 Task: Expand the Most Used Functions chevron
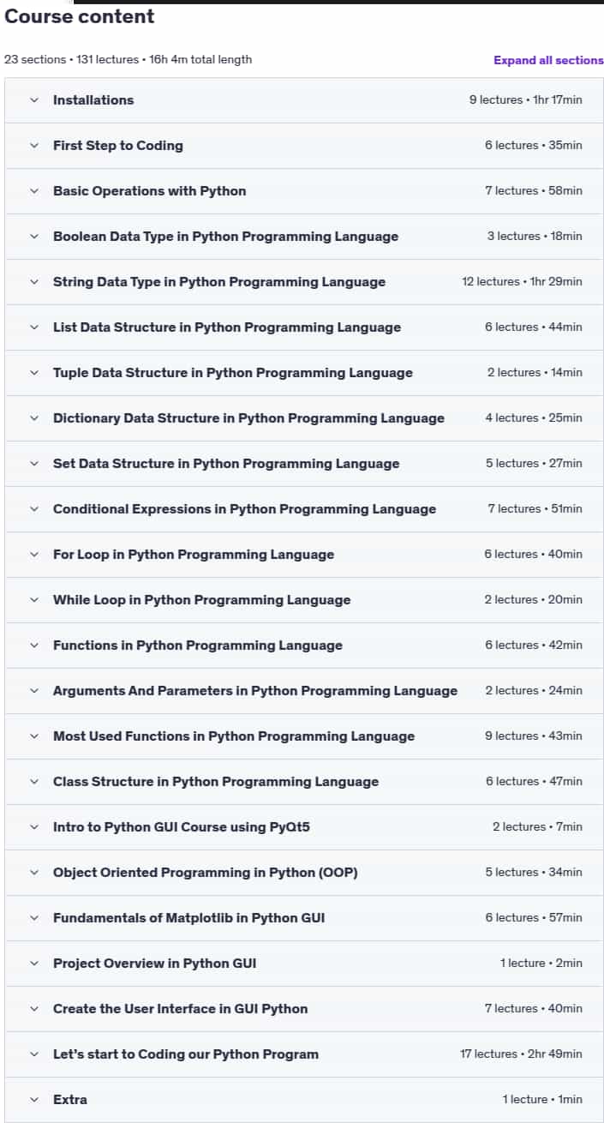tap(34, 736)
